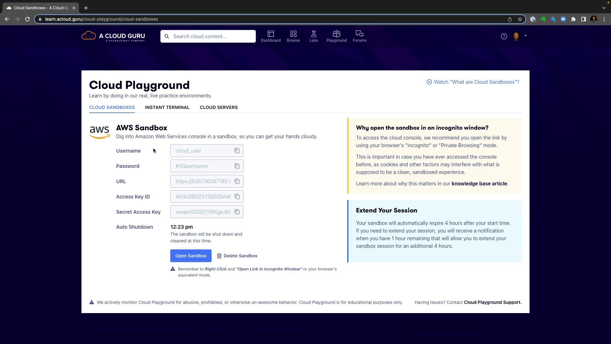
Task: Click the Open Sandbox button
Action: 191,256
